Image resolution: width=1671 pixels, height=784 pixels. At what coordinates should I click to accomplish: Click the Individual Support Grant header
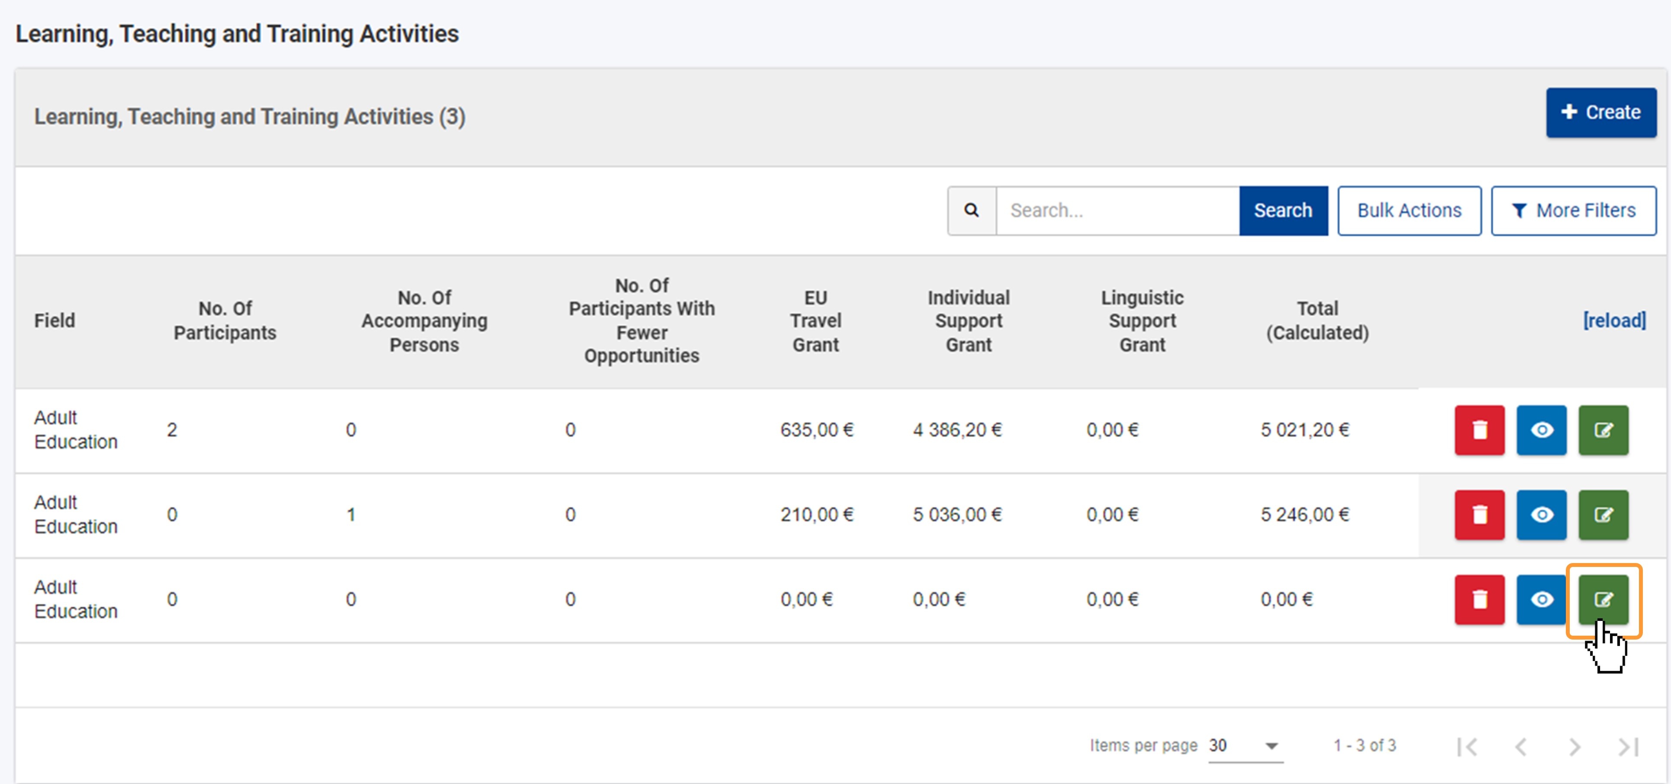(969, 321)
